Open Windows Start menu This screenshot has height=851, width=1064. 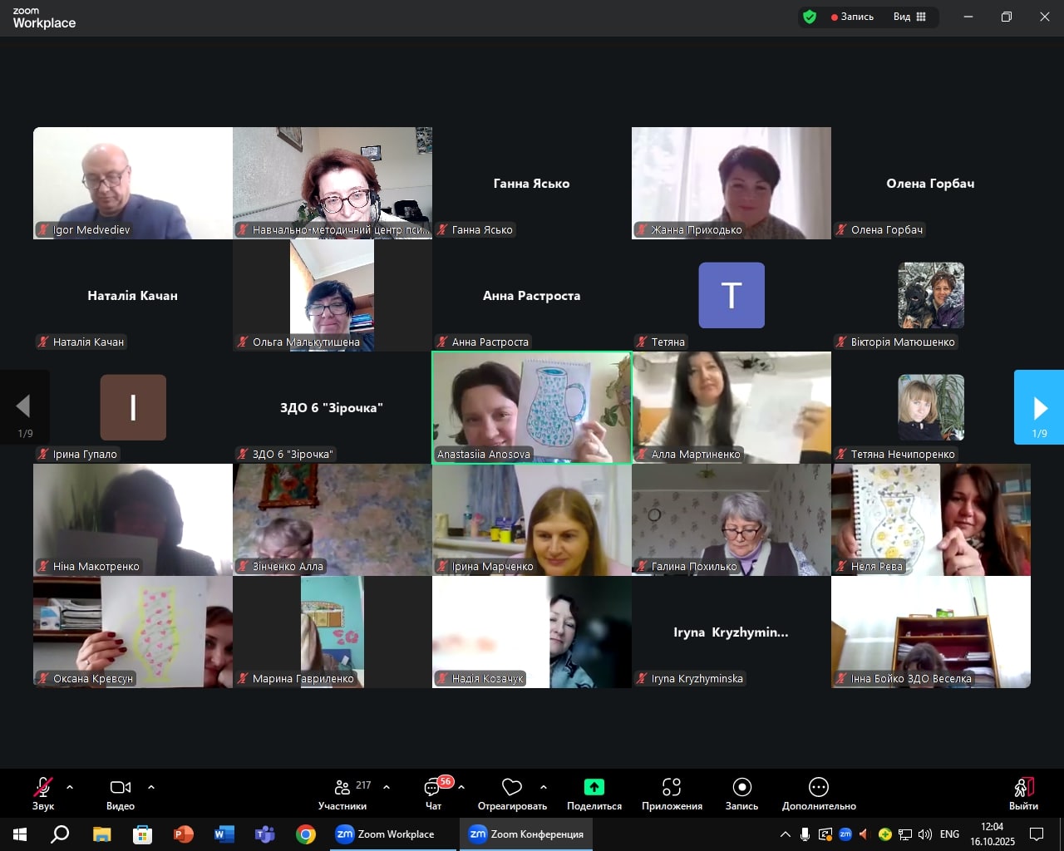(20, 834)
